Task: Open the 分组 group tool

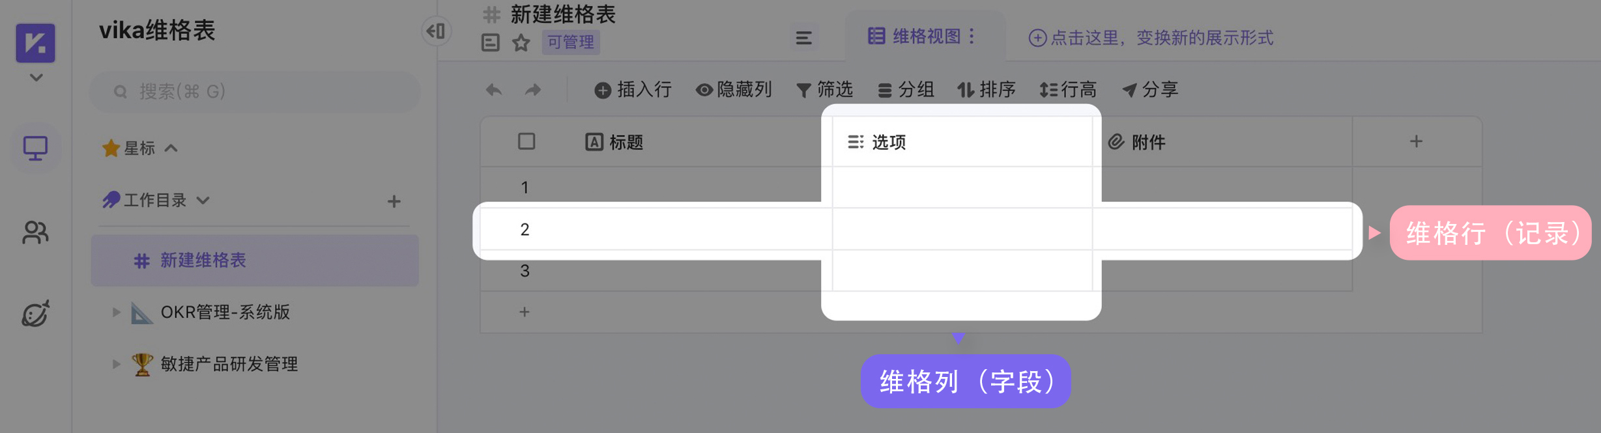Action: [906, 90]
